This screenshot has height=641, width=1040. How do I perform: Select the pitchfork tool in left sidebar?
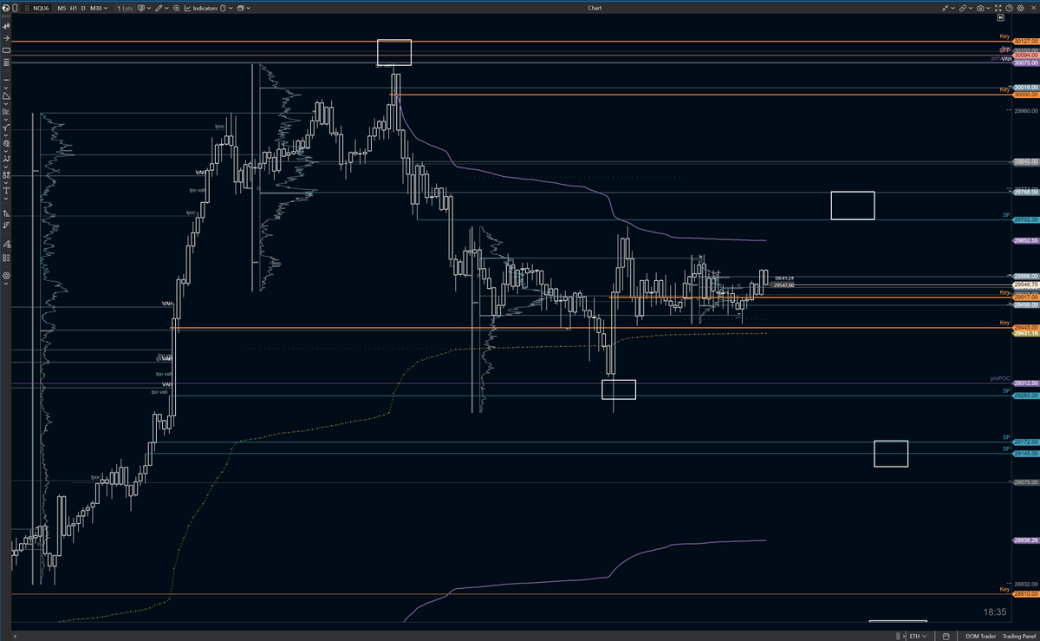[x=7, y=128]
